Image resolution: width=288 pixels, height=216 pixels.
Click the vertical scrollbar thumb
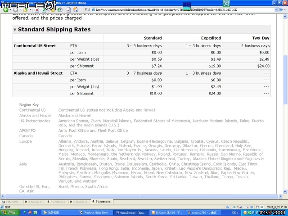[x=285, y=80]
